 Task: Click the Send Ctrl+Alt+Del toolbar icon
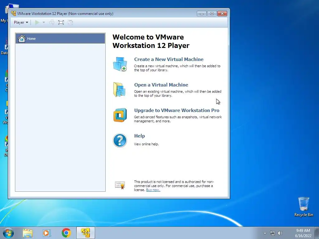click(52, 22)
